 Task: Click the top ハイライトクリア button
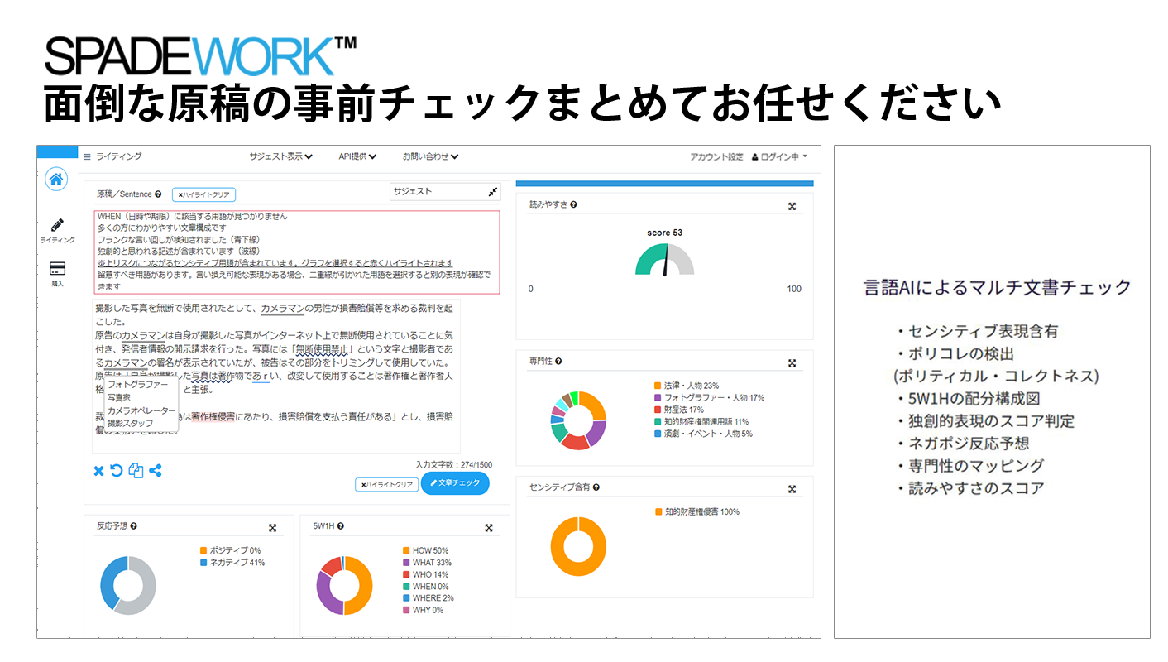[204, 195]
